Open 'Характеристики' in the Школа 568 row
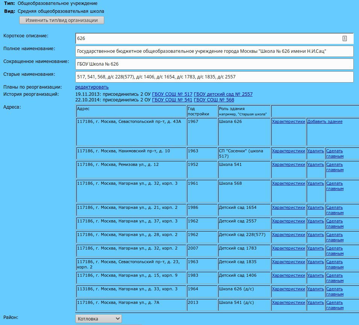 (289, 183)
